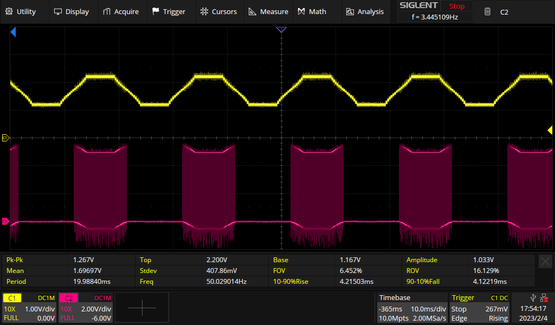Open the Trigger menu

pyautogui.click(x=169, y=12)
